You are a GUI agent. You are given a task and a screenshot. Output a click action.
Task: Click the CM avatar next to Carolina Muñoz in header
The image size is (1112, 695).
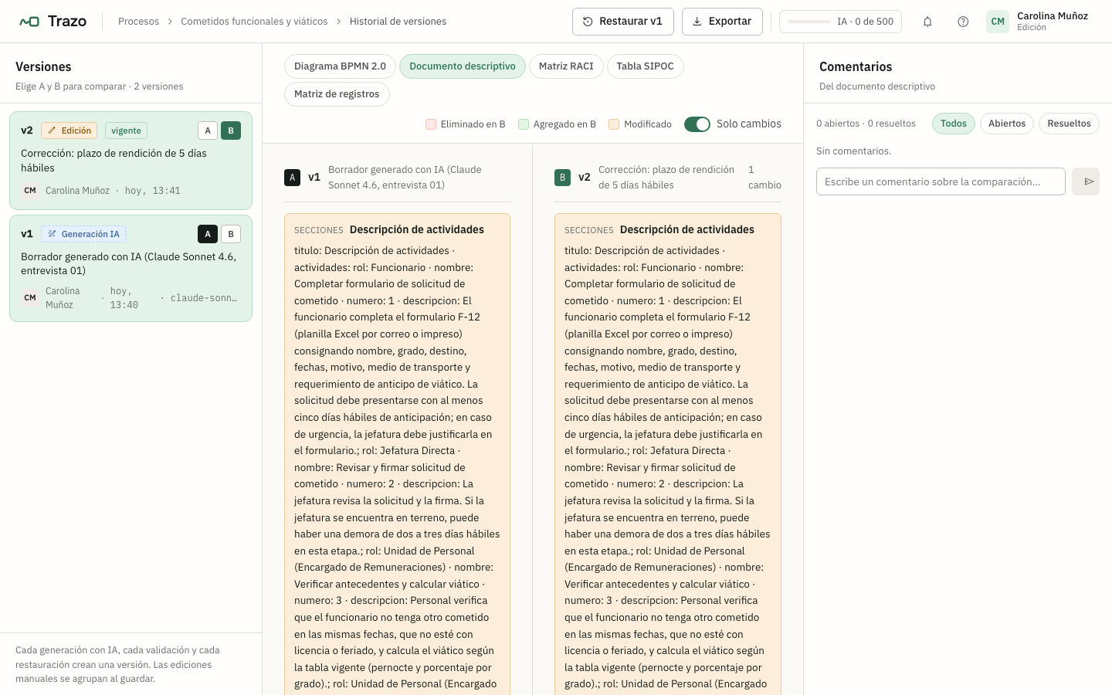tap(998, 22)
